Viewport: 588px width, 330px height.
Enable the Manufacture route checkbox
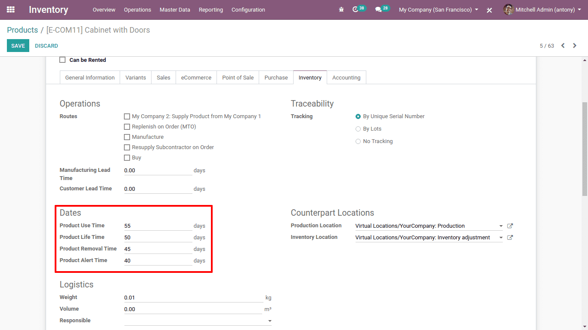(127, 137)
